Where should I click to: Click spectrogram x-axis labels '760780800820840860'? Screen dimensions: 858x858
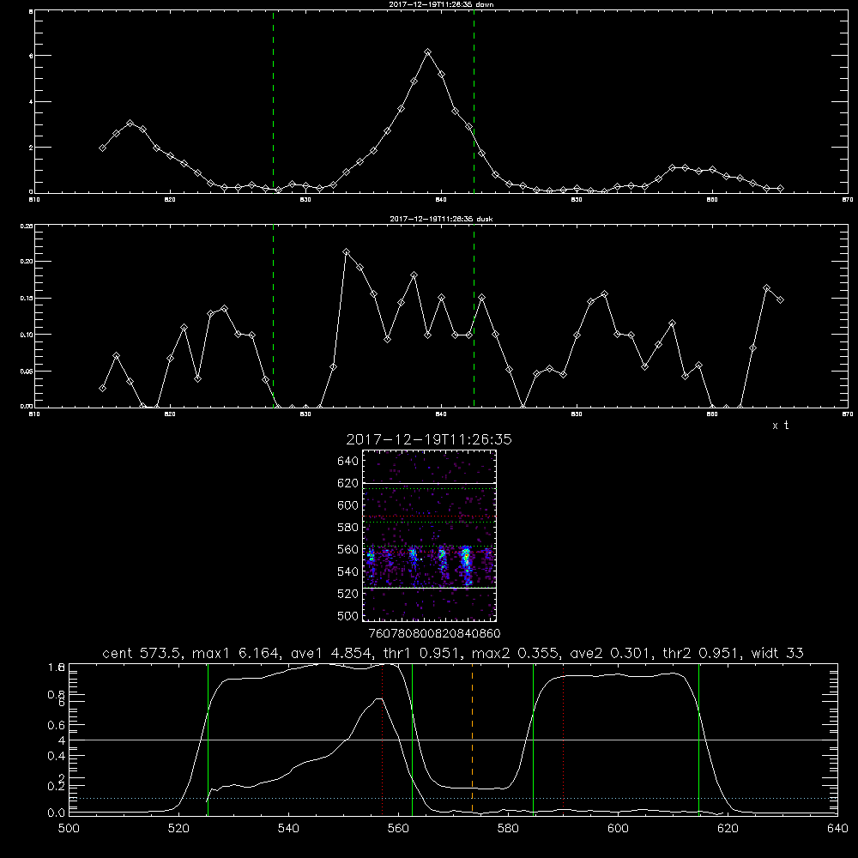(x=434, y=633)
